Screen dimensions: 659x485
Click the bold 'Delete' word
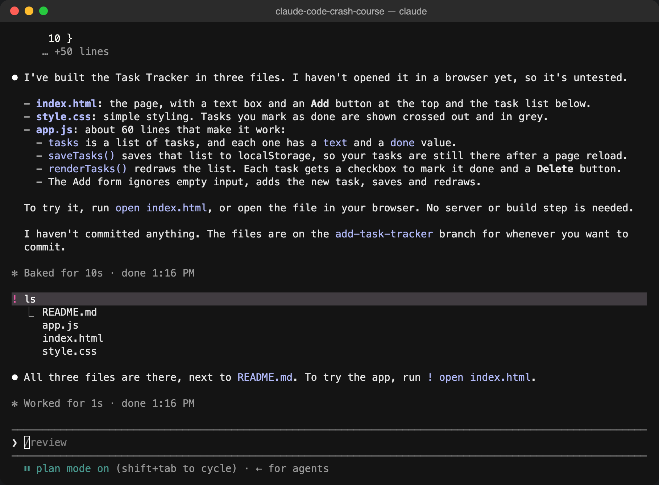click(x=555, y=169)
